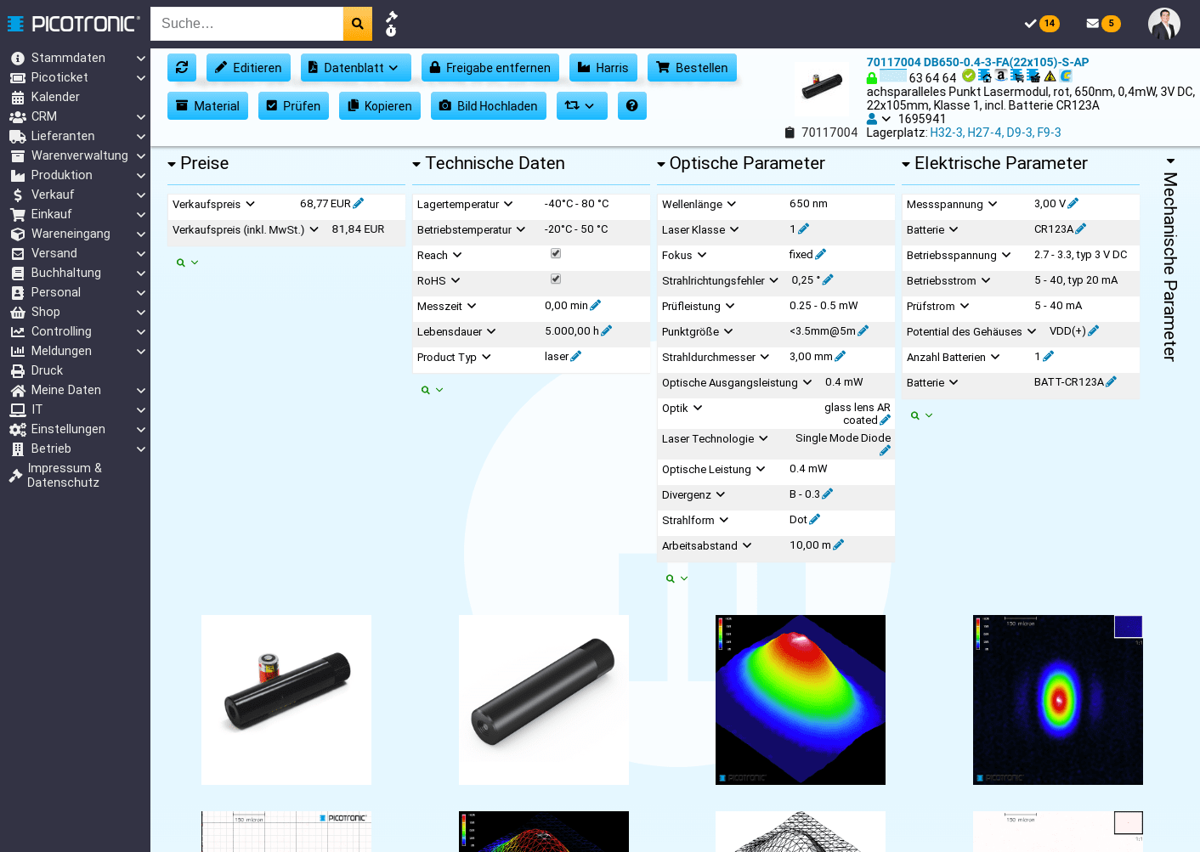
Task: Open article link 70117004 DB650-0.4-3-FA(22x105)-S-AP
Action: click(x=977, y=62)
